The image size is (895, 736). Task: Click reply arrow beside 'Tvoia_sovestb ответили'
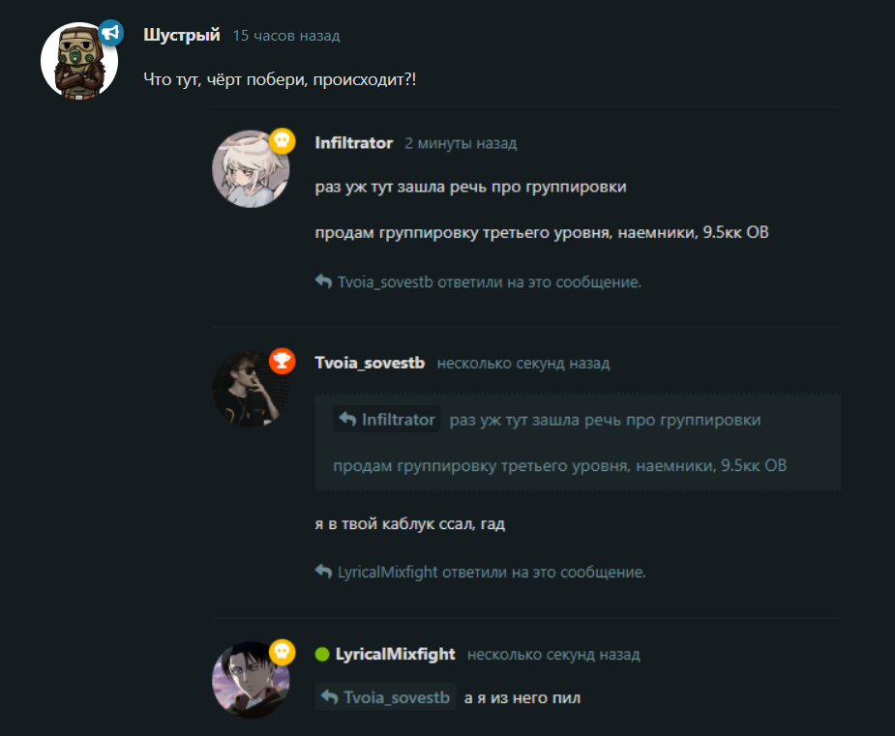(323, 281)
